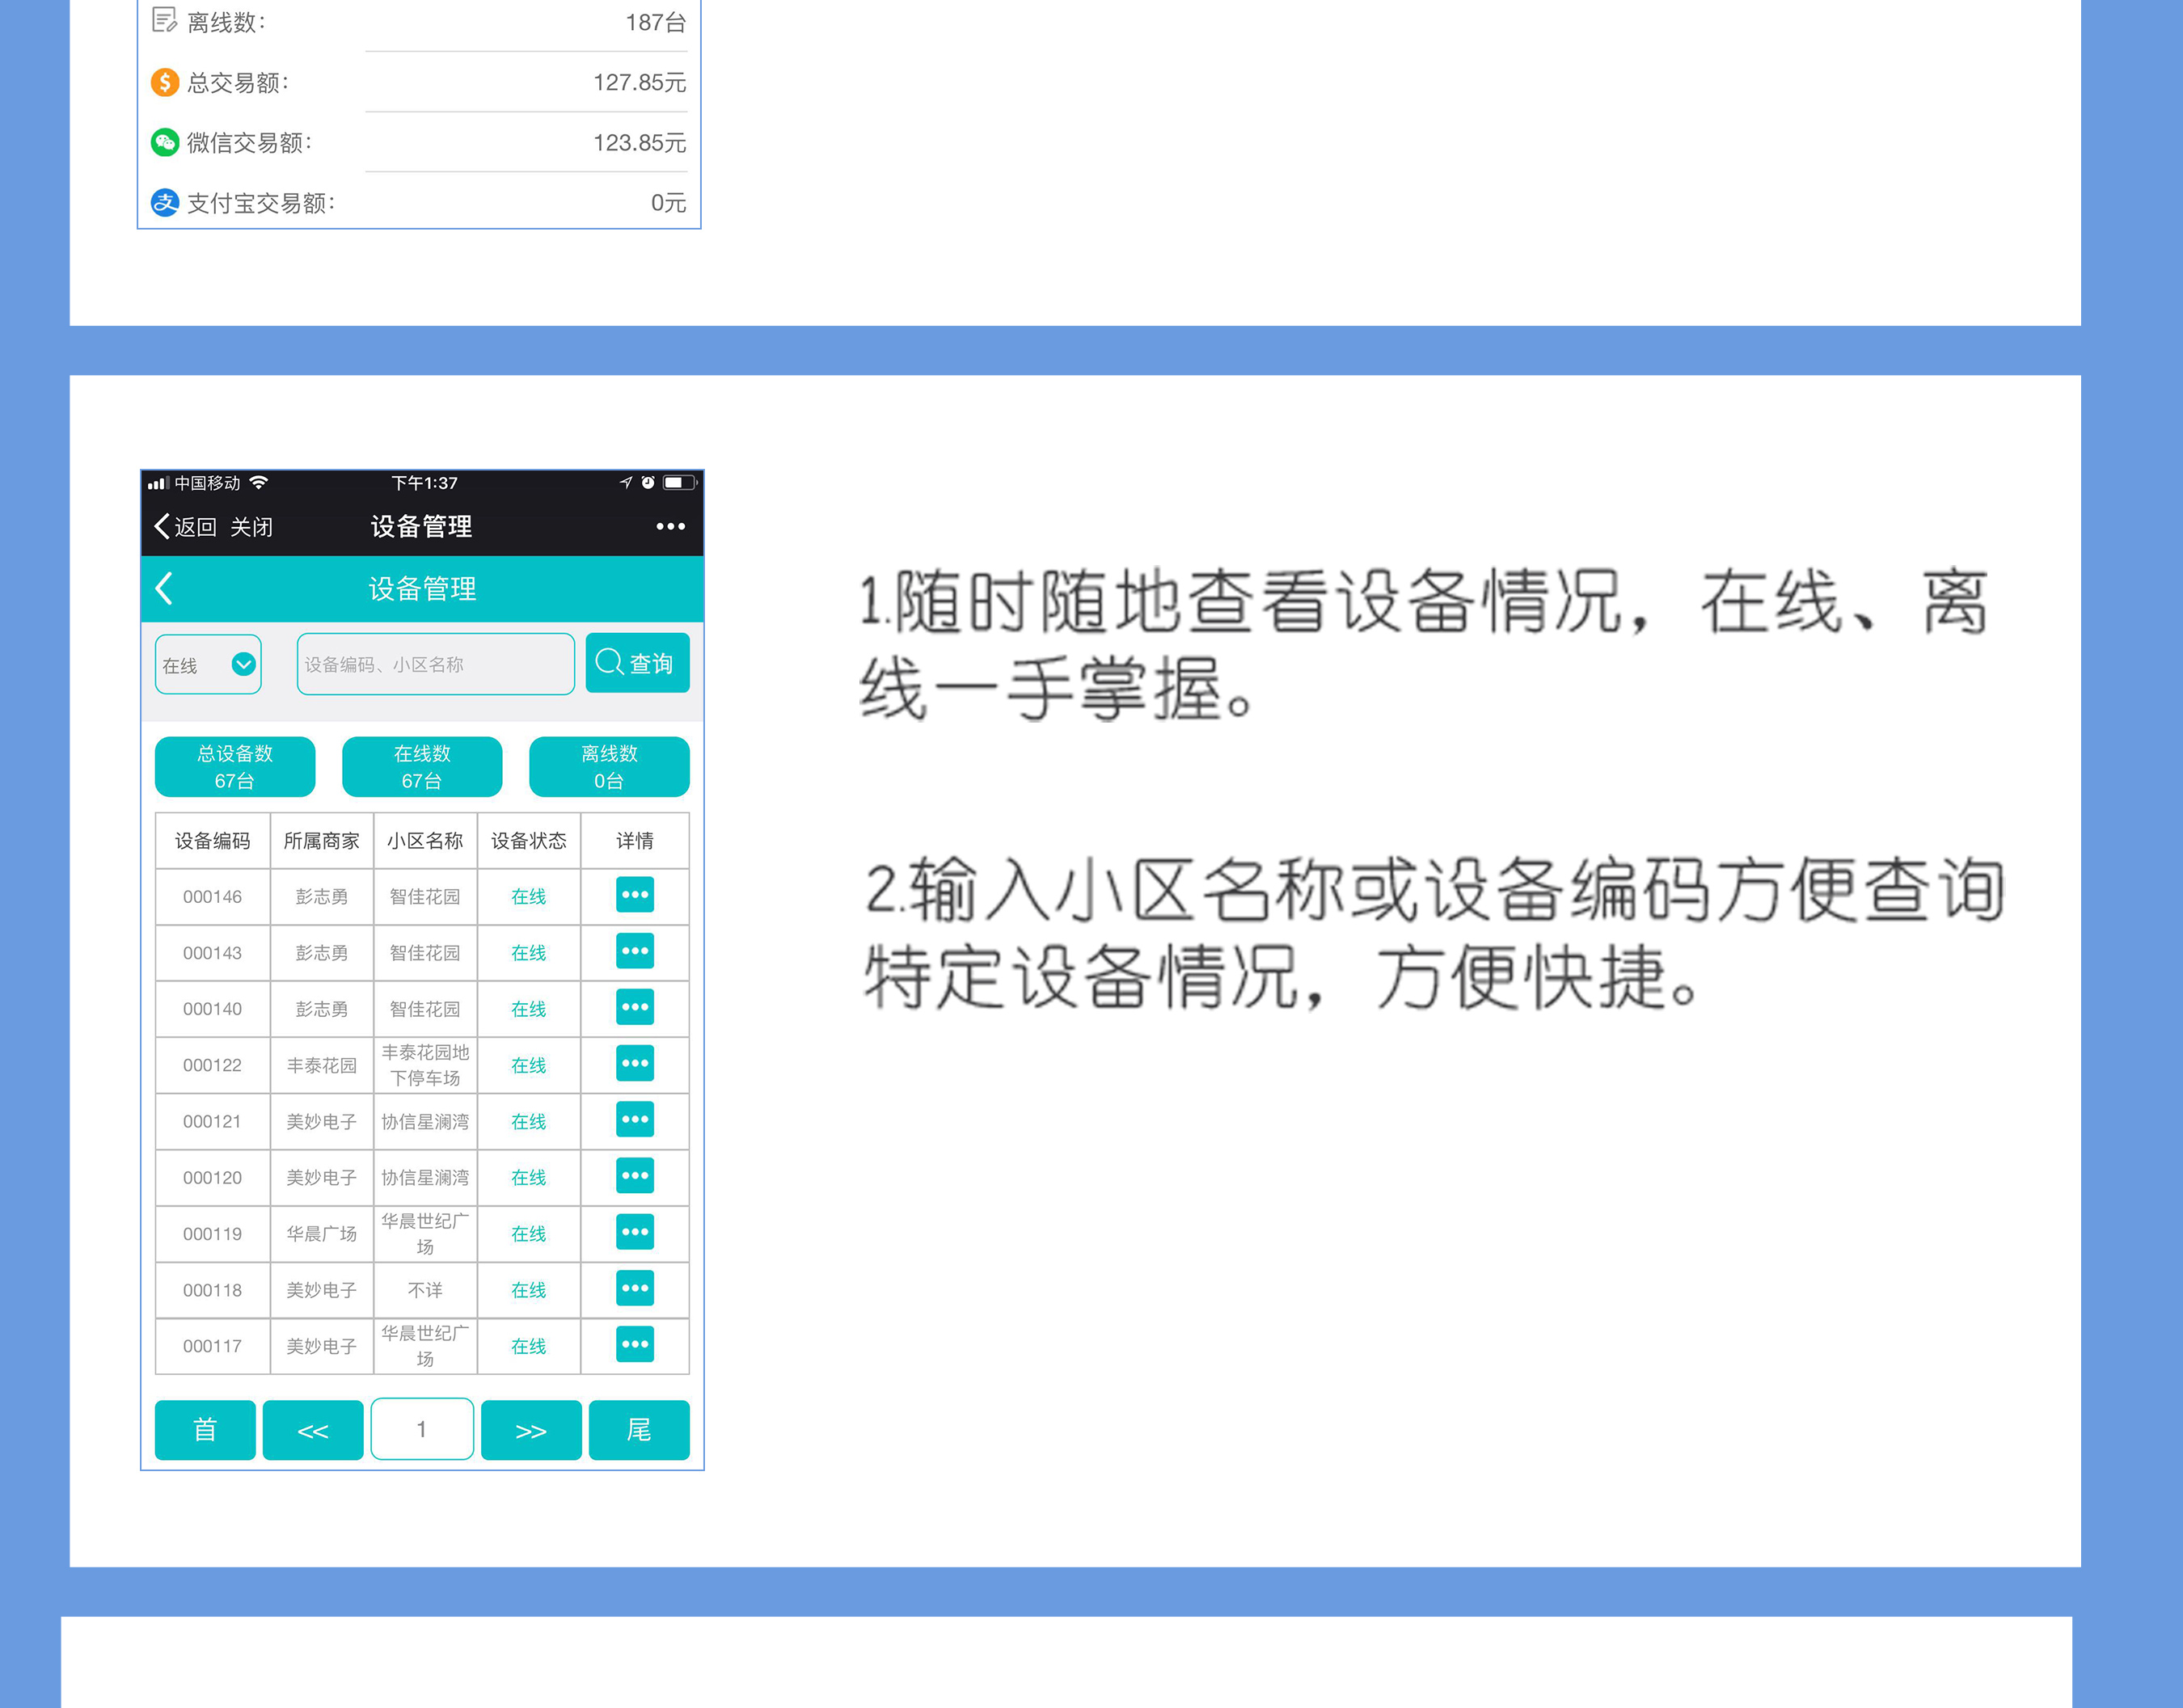2183x1708 pixels.
Task: Open details for device 000118
Action: click(x=634, y=1288)
